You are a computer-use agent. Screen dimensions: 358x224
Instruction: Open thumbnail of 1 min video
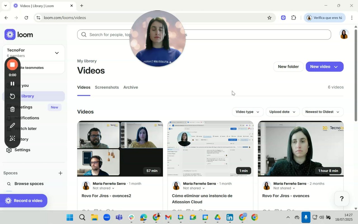[x=210, y=149]
